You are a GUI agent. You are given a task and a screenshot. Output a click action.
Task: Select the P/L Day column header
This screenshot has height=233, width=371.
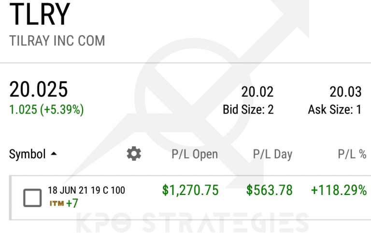pos(272,154)
